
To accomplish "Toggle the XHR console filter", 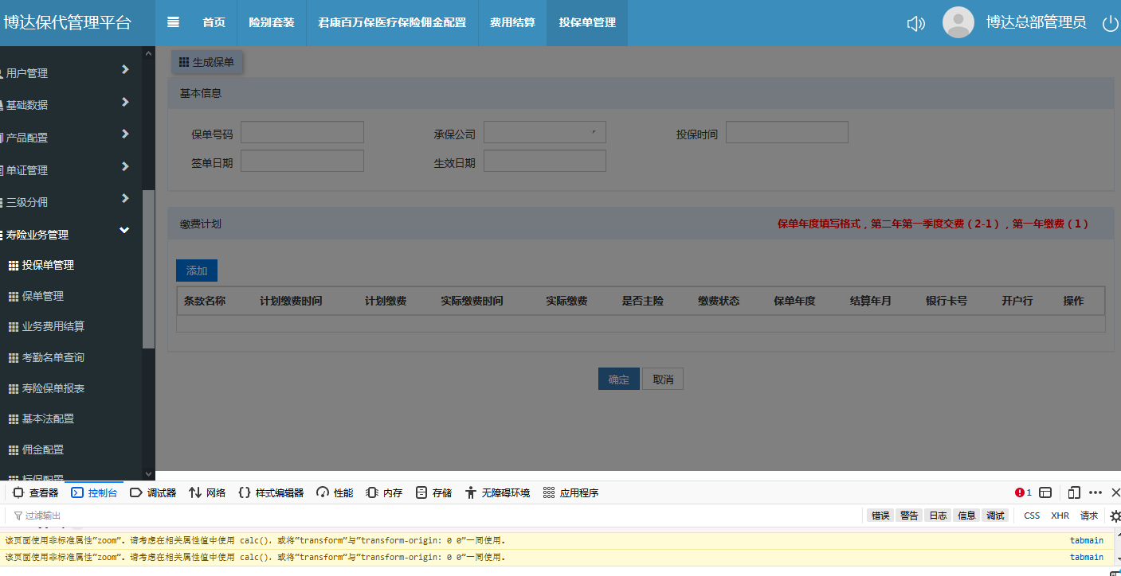I will (x=1060, y=516).
